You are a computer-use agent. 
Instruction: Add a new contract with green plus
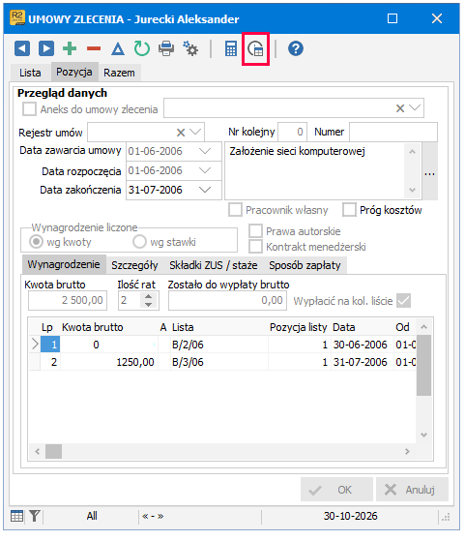70,48
